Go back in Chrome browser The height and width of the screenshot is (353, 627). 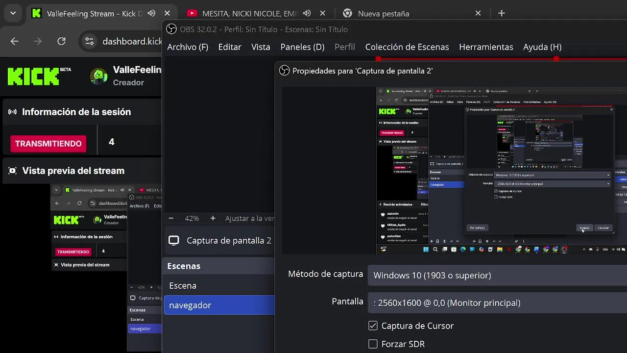[15, 41]
